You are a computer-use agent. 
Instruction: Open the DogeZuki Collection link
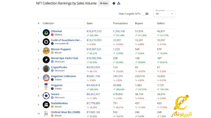64,76
